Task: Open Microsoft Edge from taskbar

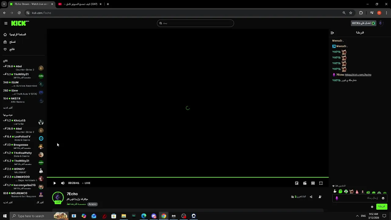Action: point(144,216)
